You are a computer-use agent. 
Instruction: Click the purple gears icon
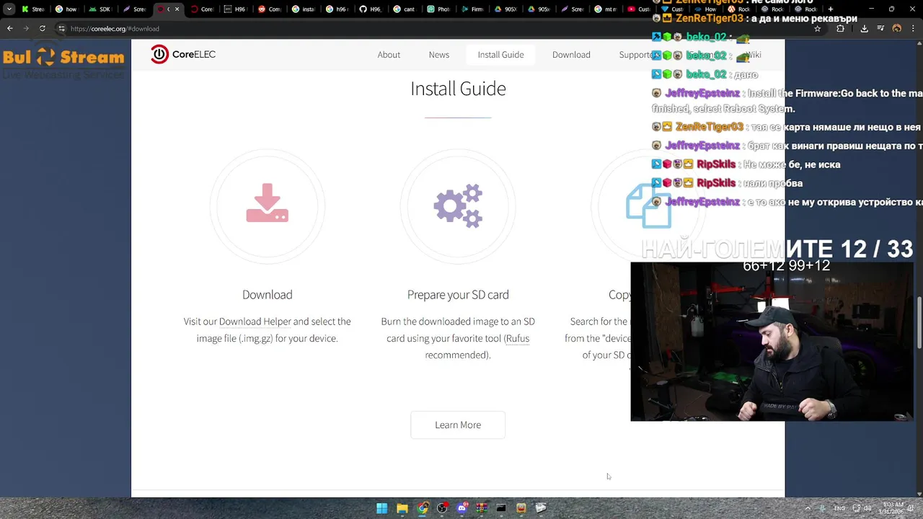tap(458, 205)
